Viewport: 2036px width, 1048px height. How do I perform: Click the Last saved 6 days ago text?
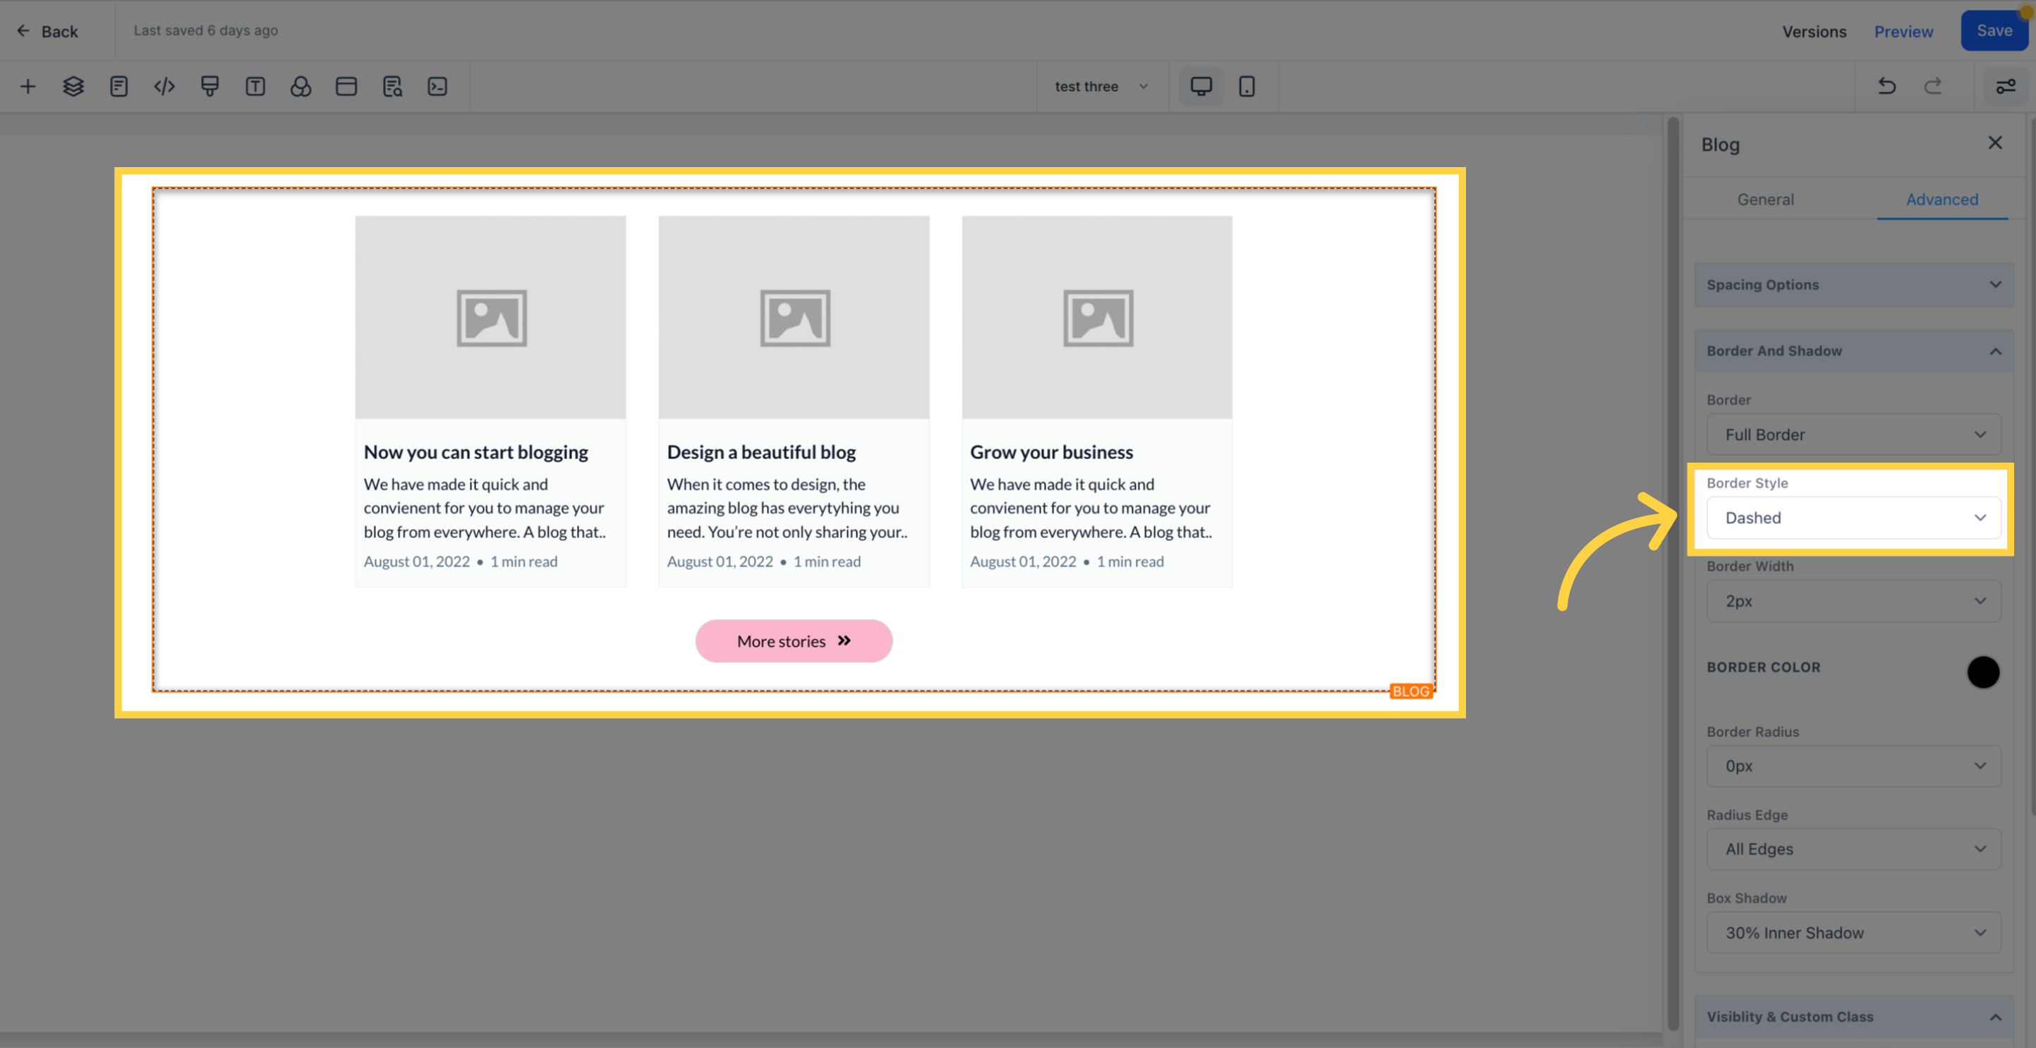[x=205, y=30]
